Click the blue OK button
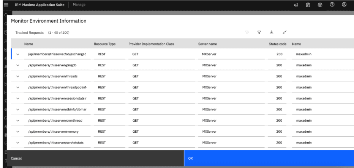Screen dimensions: 354x168 click(x=269, y=158)
